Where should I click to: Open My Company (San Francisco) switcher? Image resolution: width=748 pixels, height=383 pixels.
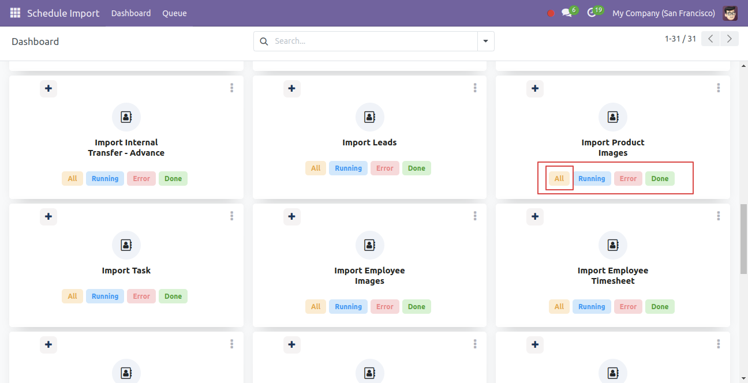pos(664,13)
